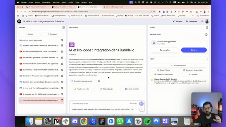Create Timeline note
Viewport: 226px width, 127px height.
[x=193, y=74]
